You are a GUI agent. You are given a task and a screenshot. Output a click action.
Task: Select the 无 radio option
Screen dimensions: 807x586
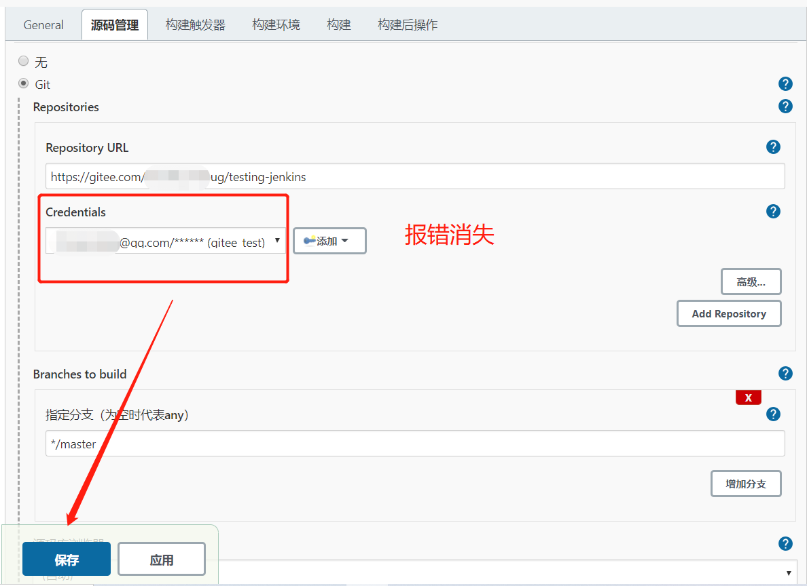24,61
